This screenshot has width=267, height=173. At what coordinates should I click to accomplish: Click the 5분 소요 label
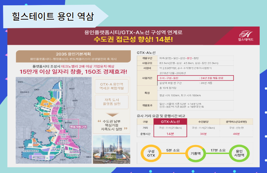(x=173, y=150)
